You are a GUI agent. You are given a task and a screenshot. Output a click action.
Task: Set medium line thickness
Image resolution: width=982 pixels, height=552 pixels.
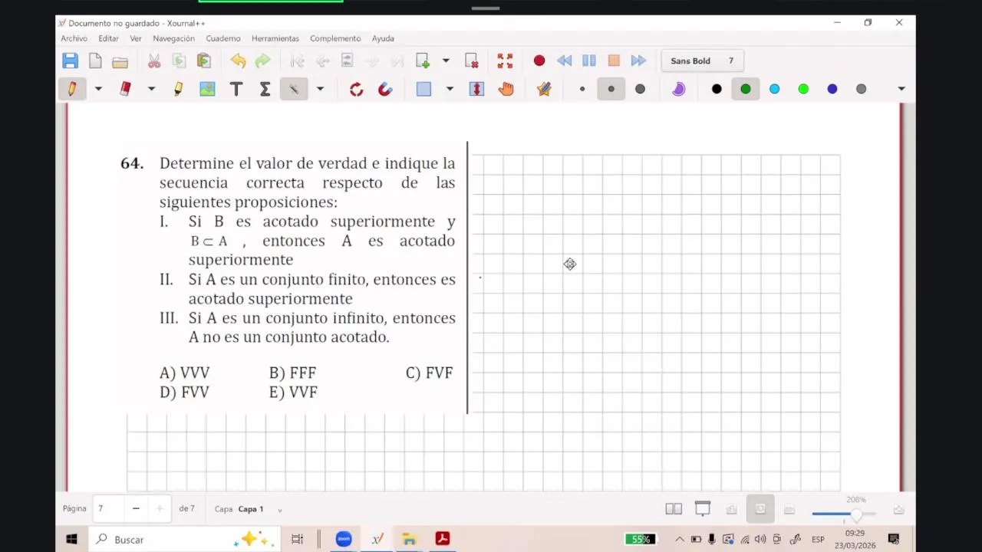pos(611,89)
